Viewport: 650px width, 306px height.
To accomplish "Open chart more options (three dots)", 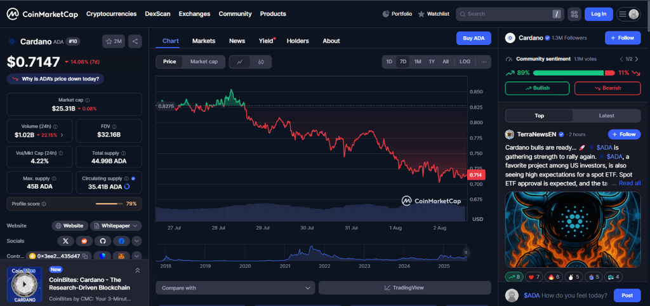I will click(484, 62).
